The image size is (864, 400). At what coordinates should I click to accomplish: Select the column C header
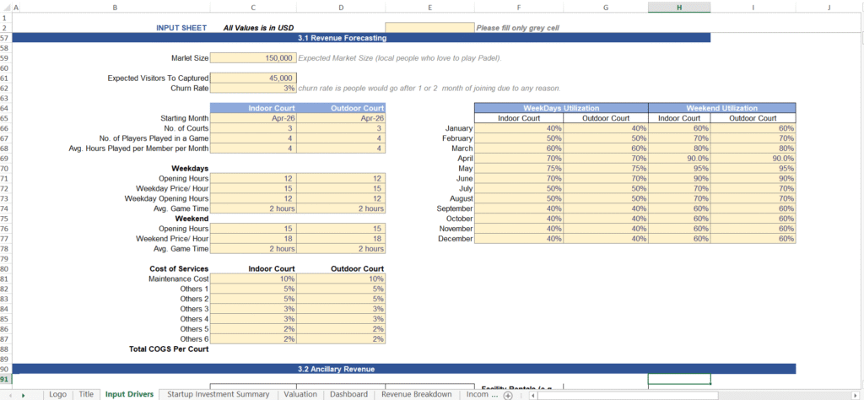253,7
